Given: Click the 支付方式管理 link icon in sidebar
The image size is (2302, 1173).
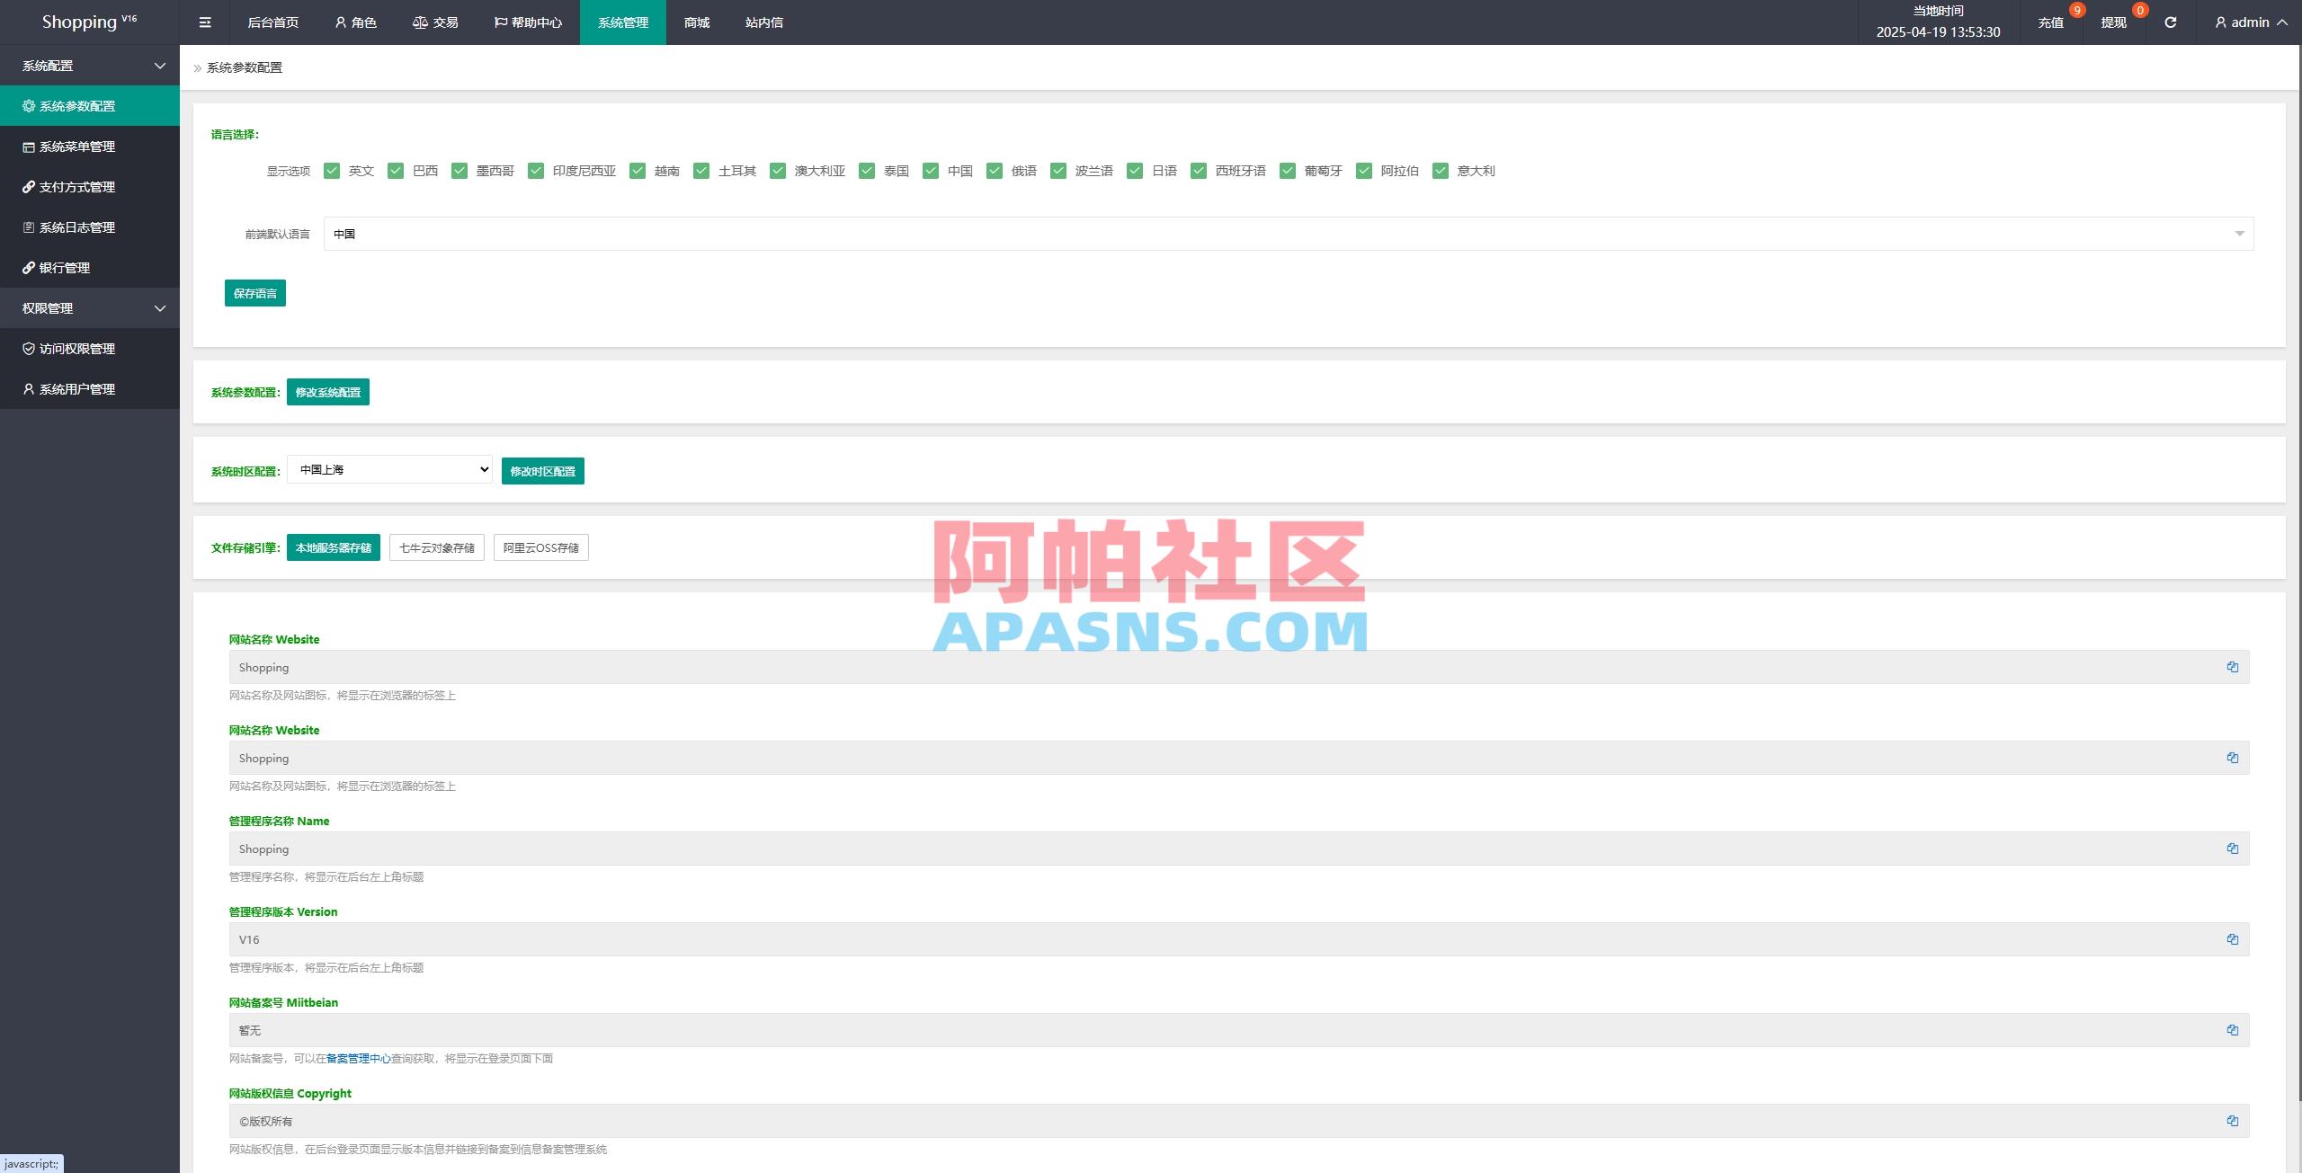Looking at the screenshot, I should coord(28,187).
